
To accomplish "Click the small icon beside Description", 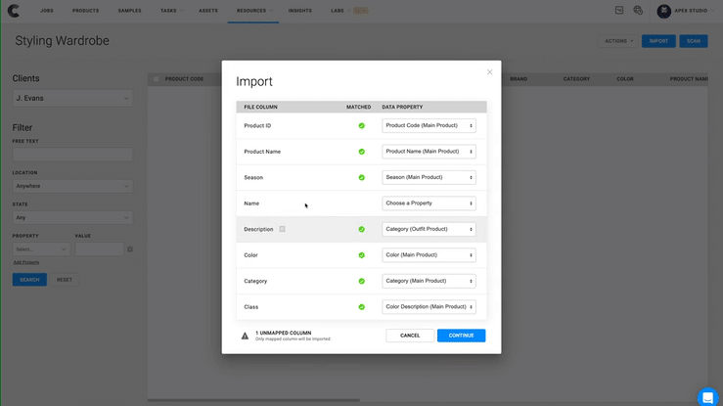I will point(282,229).
